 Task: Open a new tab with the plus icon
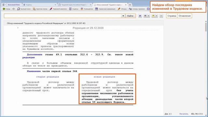130,5
